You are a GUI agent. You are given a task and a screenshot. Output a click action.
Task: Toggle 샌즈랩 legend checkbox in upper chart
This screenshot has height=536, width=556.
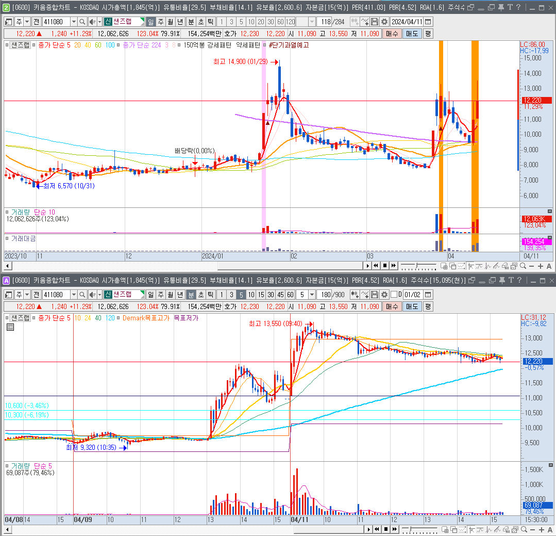click(x=7, y=45)
